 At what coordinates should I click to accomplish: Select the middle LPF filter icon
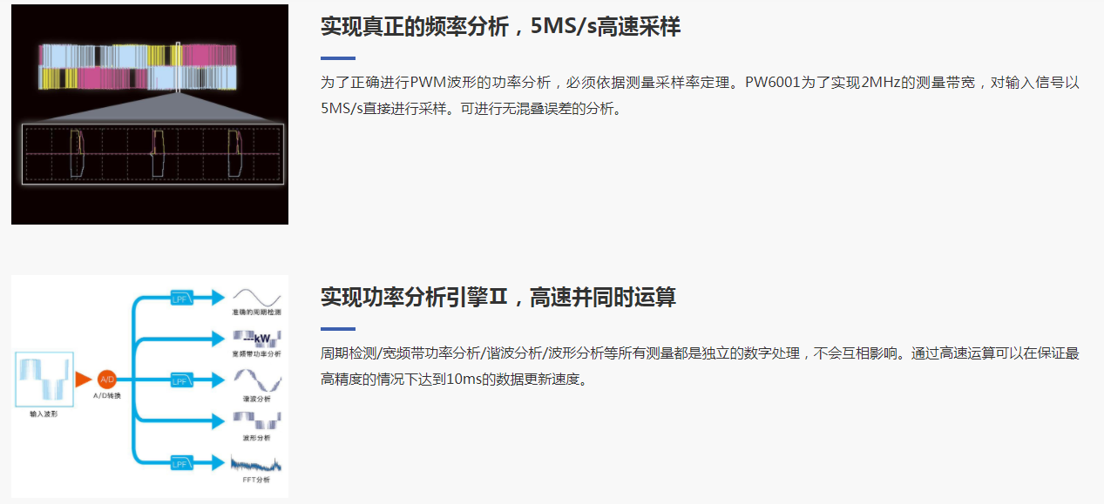coord(182,380)
